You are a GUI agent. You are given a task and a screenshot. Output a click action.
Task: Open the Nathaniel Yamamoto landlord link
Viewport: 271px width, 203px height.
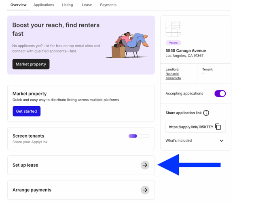click(x=173, y=76)
